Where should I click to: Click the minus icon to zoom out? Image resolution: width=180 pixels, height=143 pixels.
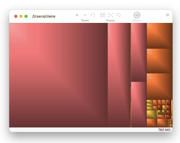tap(85, 15)
